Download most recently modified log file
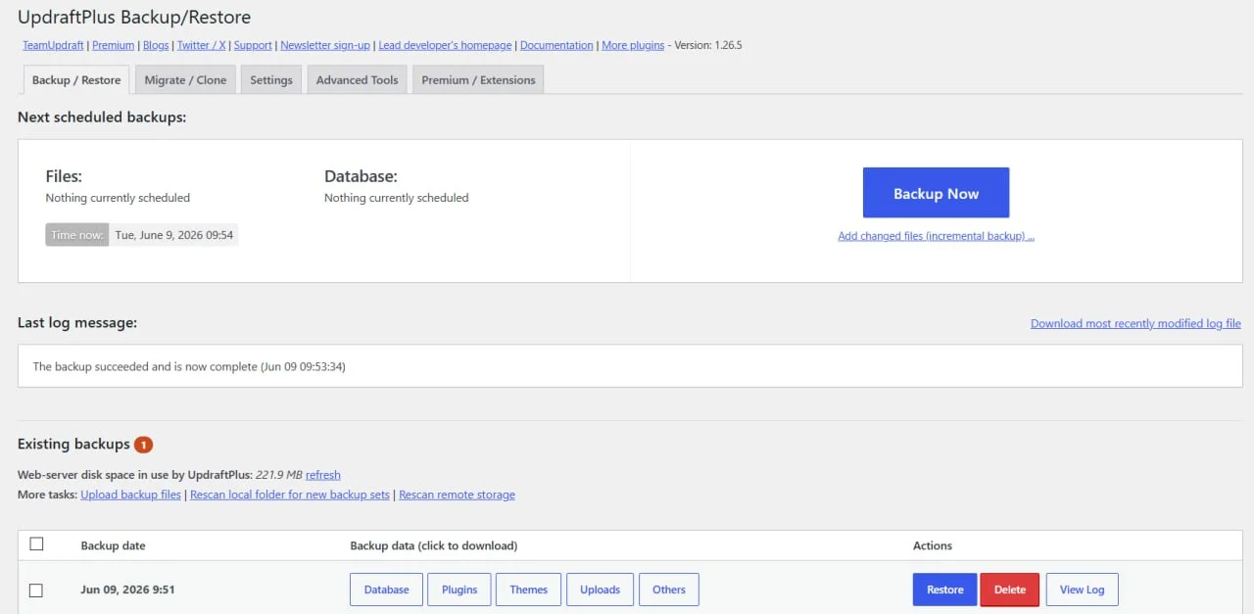 1135,323
